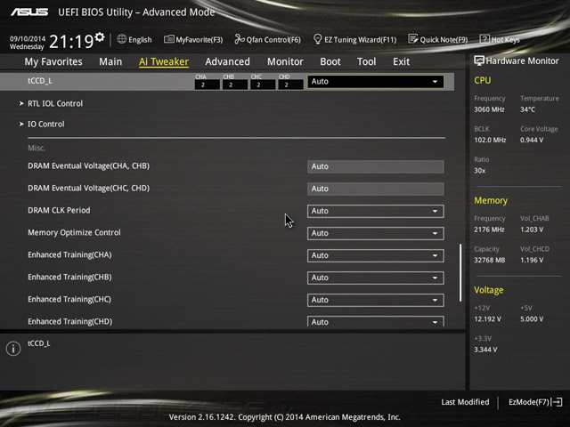570x427 pixels.
Task: Switch to EzMode(F7)
Action: pos(535,402)
